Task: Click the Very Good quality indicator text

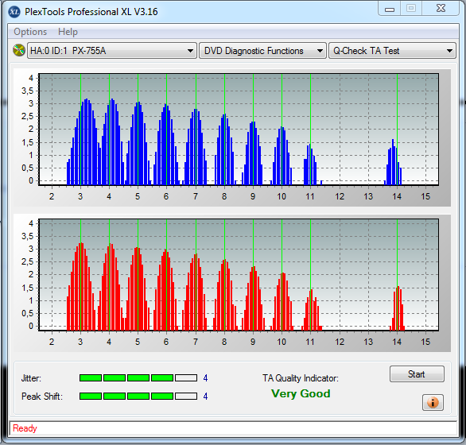Action: point(301,393)
